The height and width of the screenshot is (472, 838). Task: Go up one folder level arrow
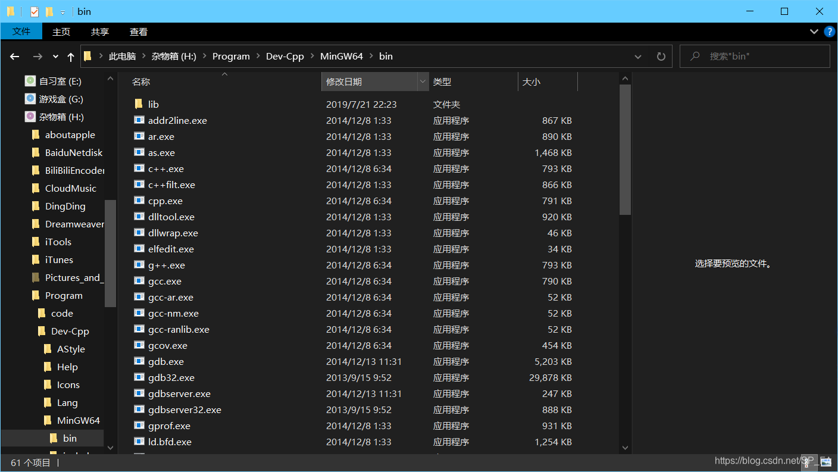click(71, 57)
